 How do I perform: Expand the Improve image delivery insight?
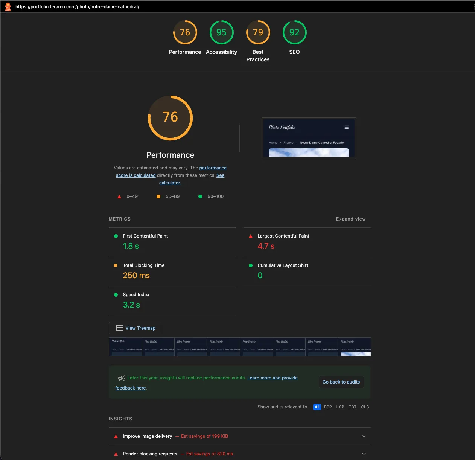tap(364, 436)
